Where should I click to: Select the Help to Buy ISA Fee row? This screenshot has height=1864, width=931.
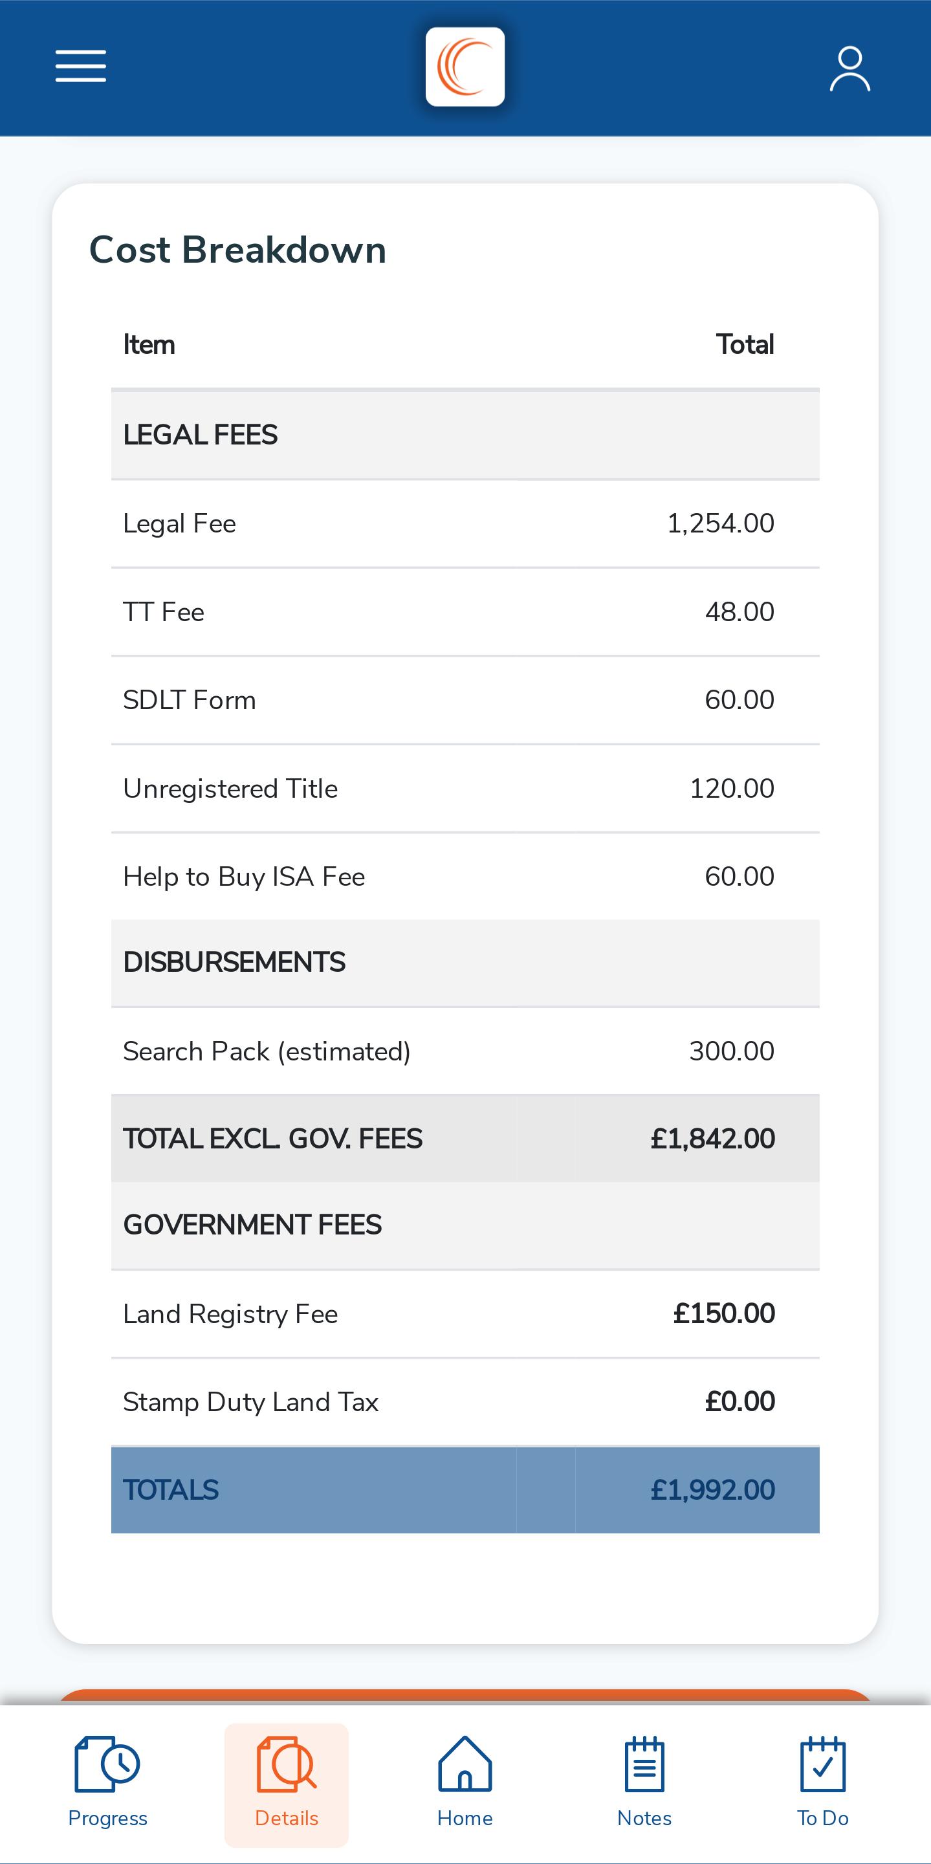click(465, 877)
